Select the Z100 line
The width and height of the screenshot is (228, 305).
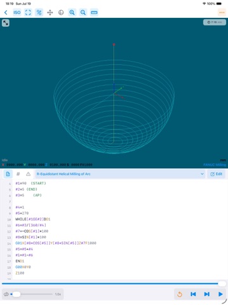point(20,273)
